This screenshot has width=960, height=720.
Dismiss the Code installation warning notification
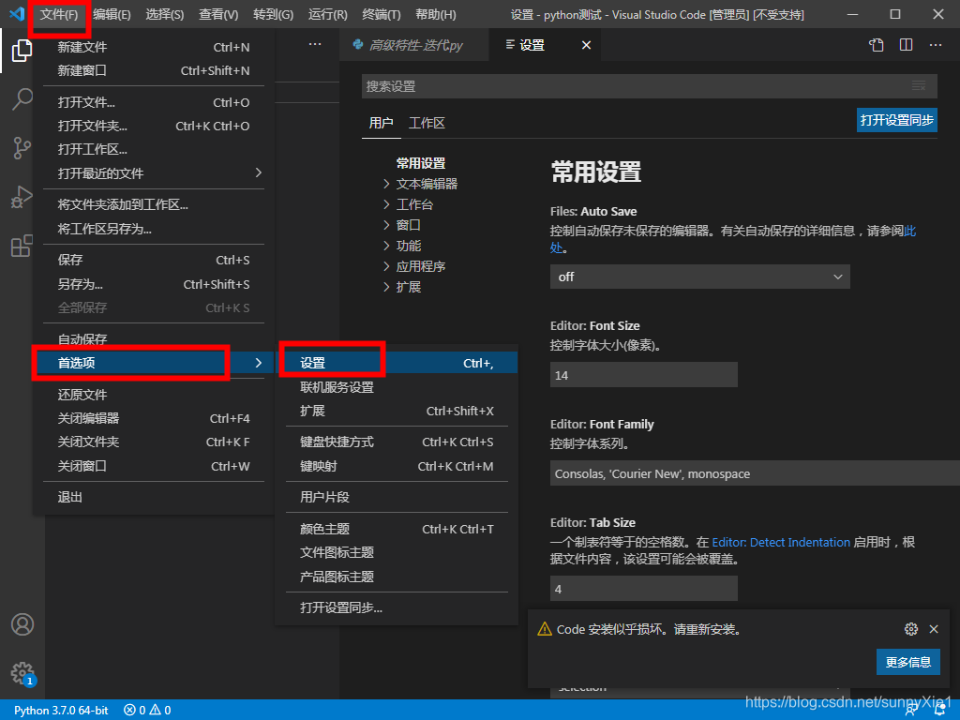tap(934, 629)
